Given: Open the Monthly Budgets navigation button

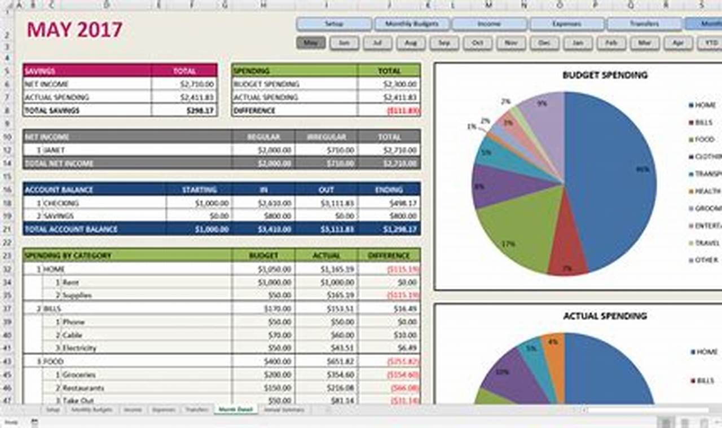Looking at the screenshot, I should 411,24.
